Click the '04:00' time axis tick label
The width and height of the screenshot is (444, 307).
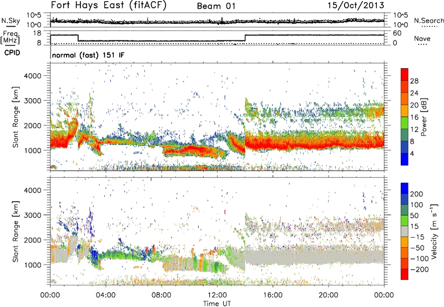click(106, 295)
